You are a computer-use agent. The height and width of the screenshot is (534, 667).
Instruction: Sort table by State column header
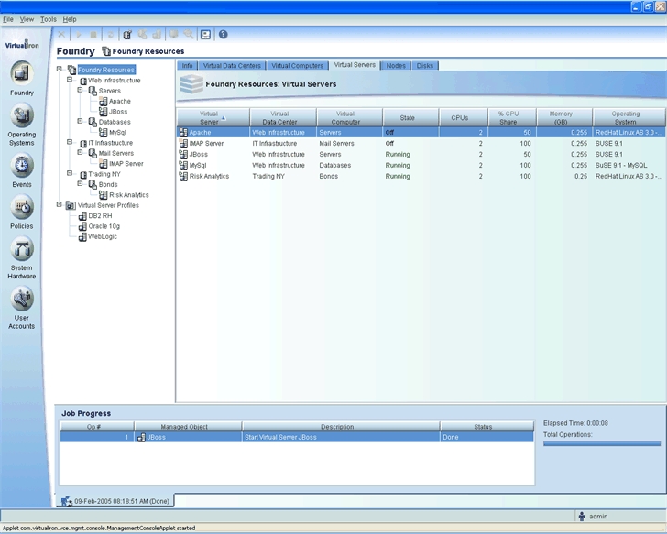[407, 117]
